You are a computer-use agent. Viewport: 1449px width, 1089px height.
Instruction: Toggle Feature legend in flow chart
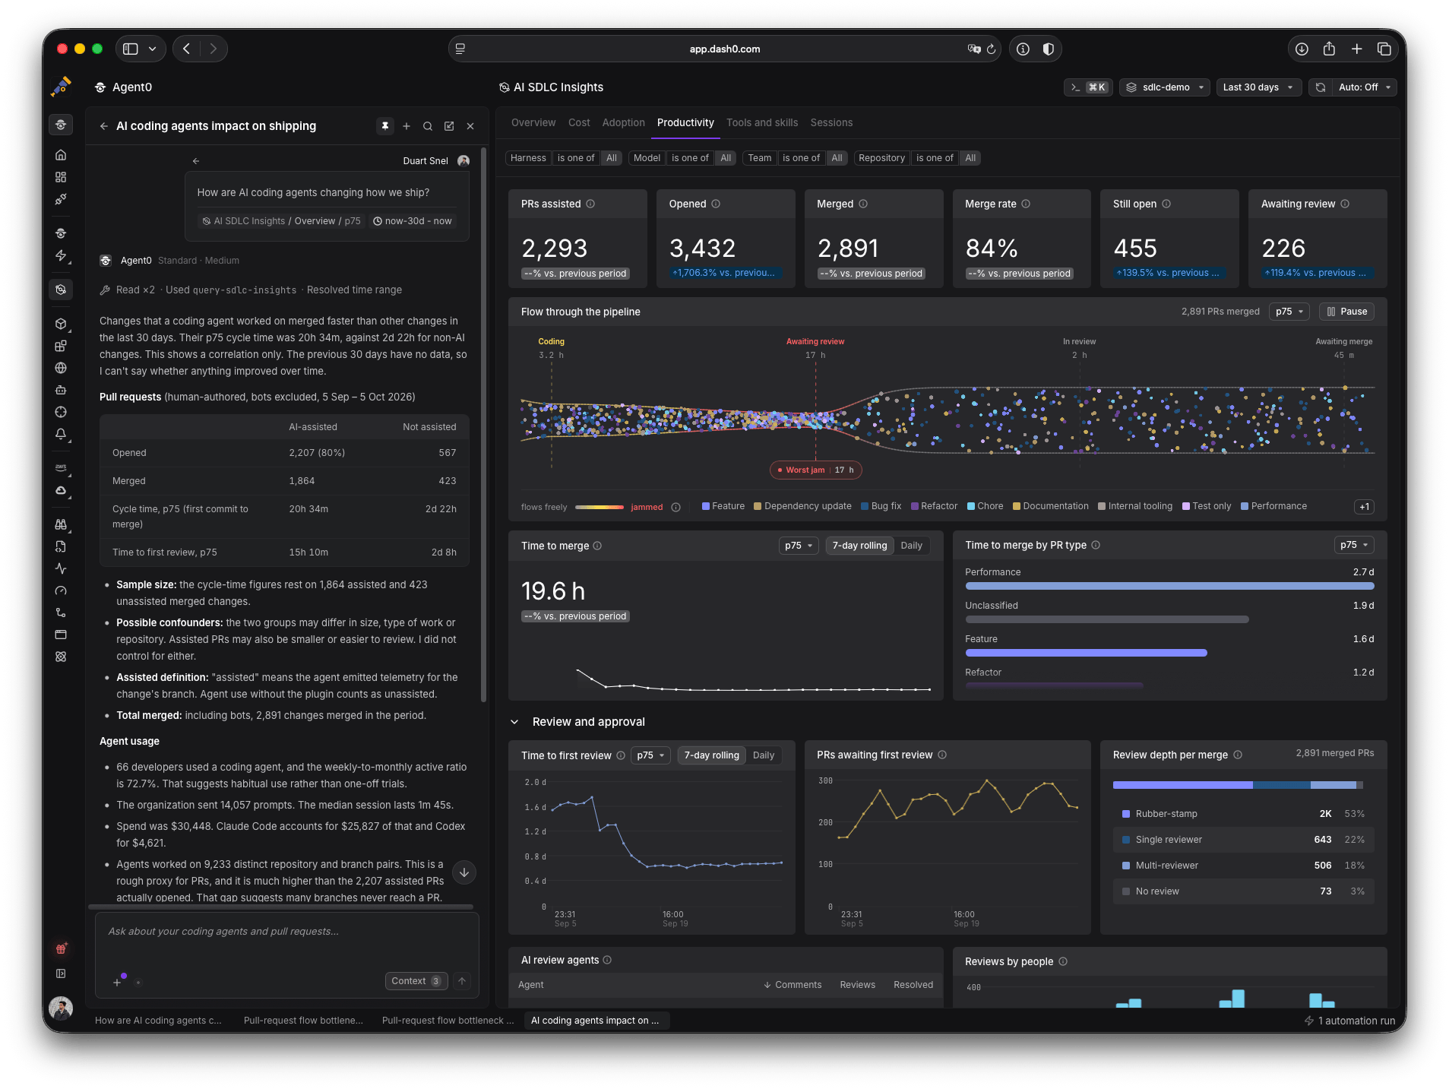[723, 506]
